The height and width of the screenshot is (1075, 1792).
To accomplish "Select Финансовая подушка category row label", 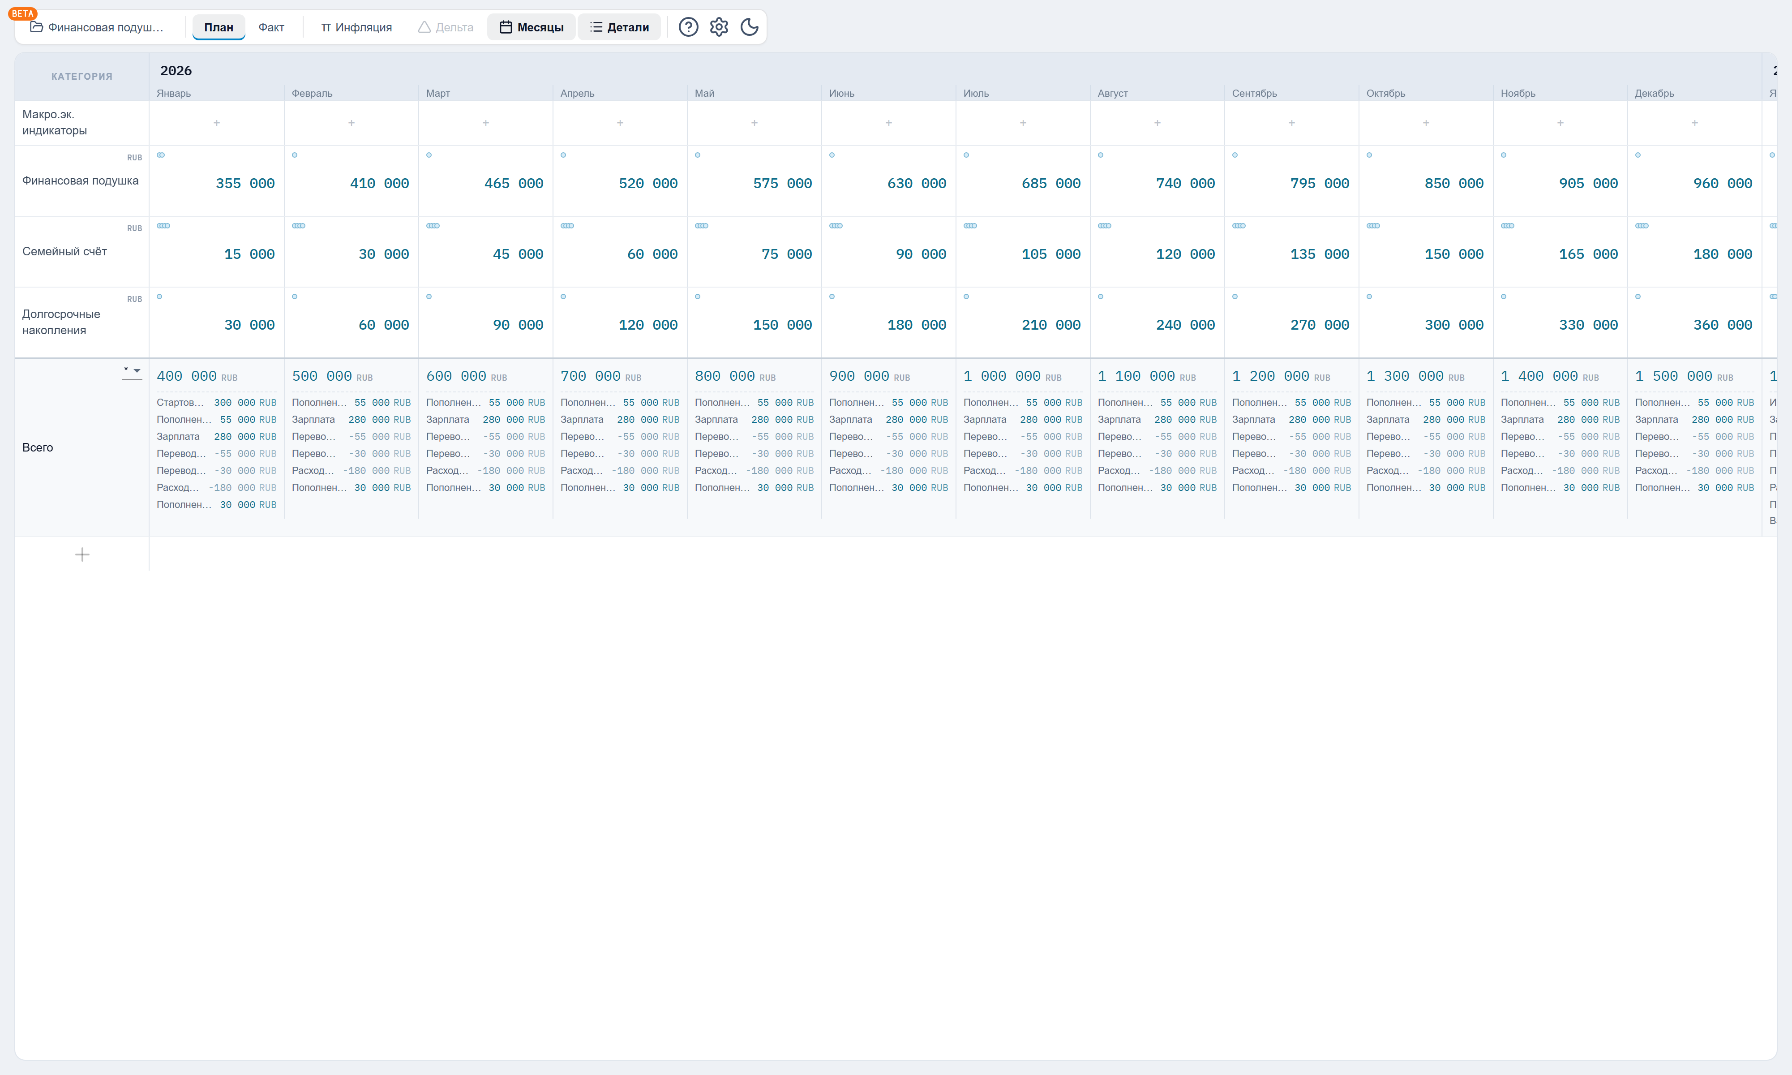I will coord(80,181).
